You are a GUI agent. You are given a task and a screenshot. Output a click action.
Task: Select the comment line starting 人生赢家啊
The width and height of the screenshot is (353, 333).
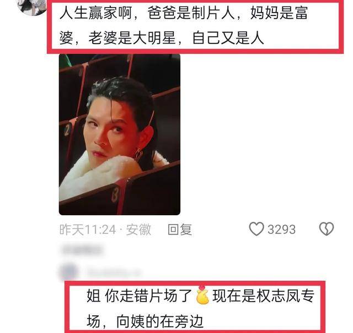coord(184,13)
